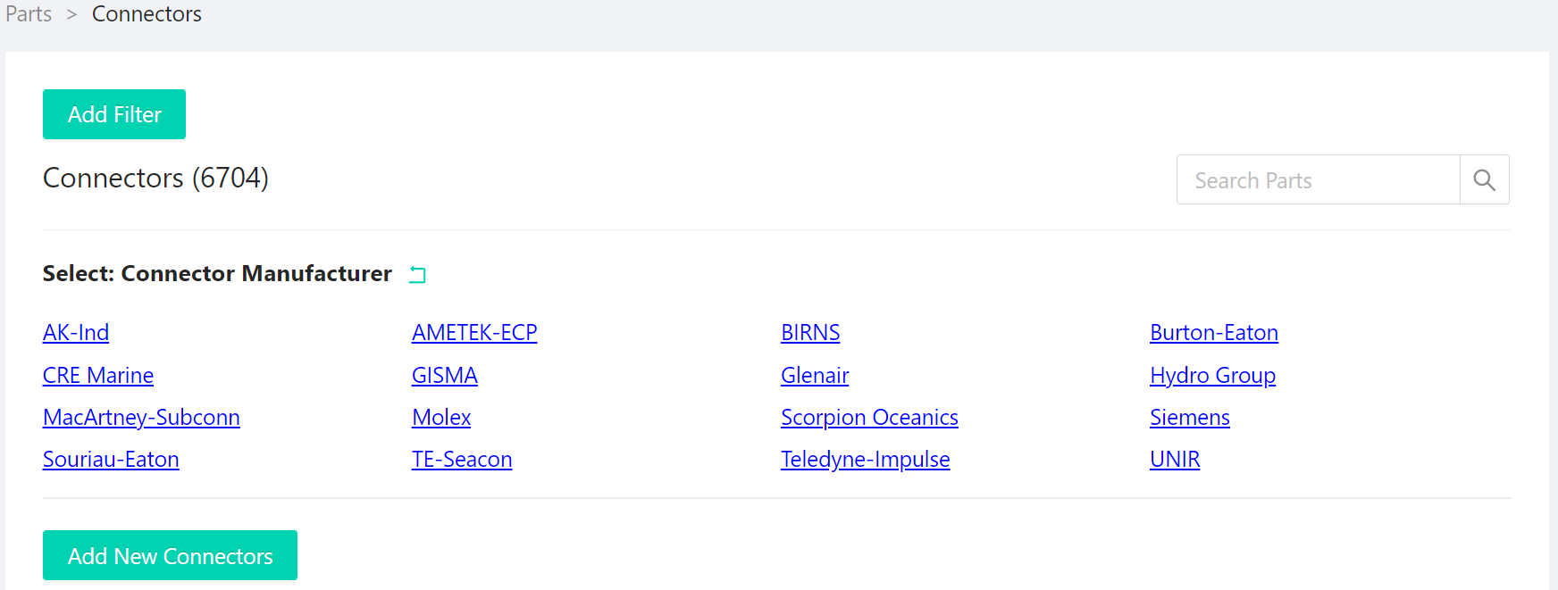
Task: Select MacArtney-Subconn manufacturer
Action: point(141,418)
